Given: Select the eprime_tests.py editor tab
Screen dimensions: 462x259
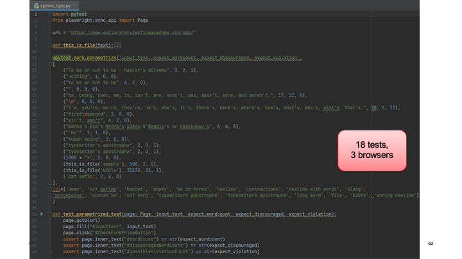Looking at the screenshot, I should pos(55,6).
